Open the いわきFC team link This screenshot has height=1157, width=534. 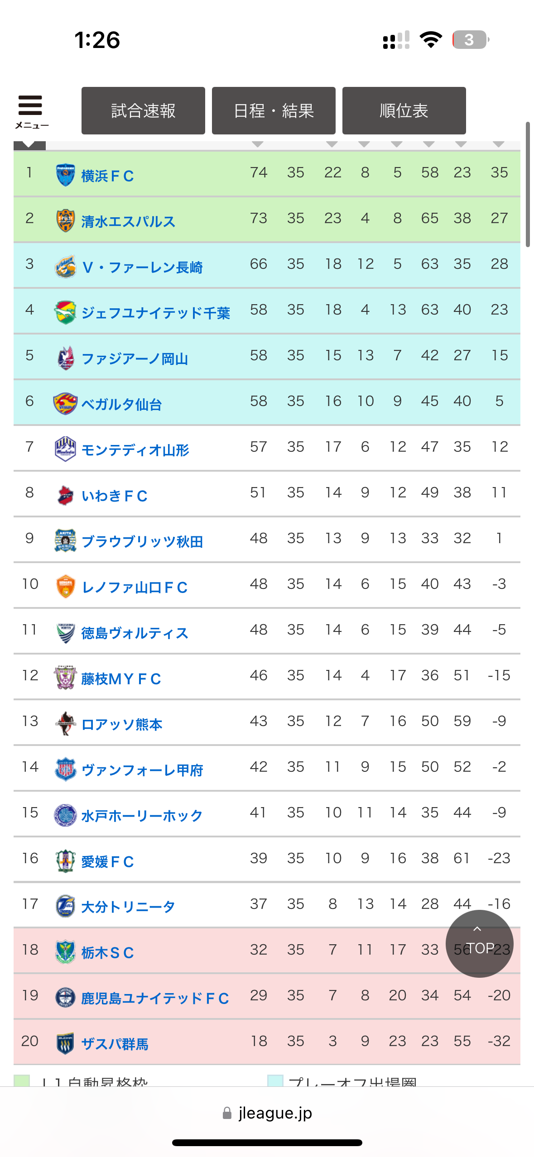tap(115, 496)
